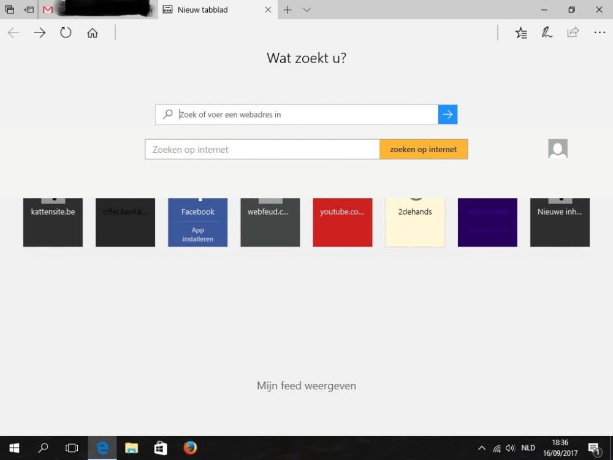Open the user profile avatar icon
Viewport: 613px width, 460px height.
(x=558, y=148)
